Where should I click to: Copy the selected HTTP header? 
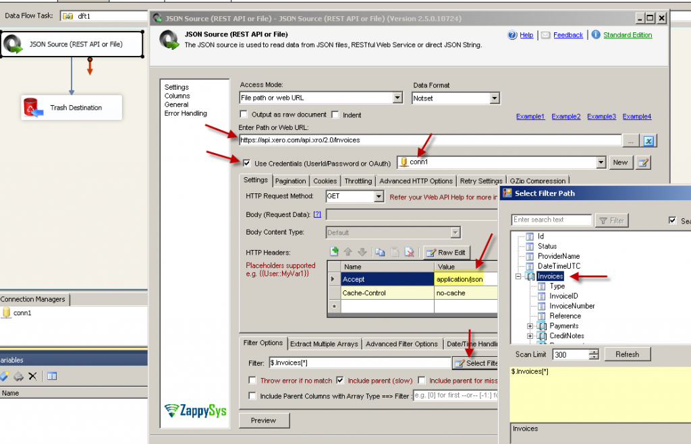381,251
